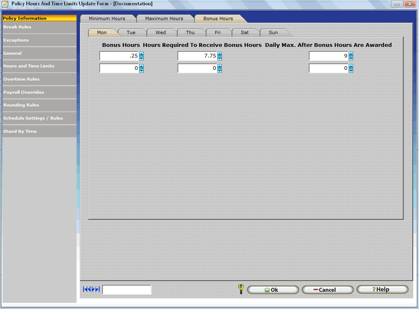Screen dimensions: 419x309
Task: Increase second-row Bonus Hours value
Action: 141,66
